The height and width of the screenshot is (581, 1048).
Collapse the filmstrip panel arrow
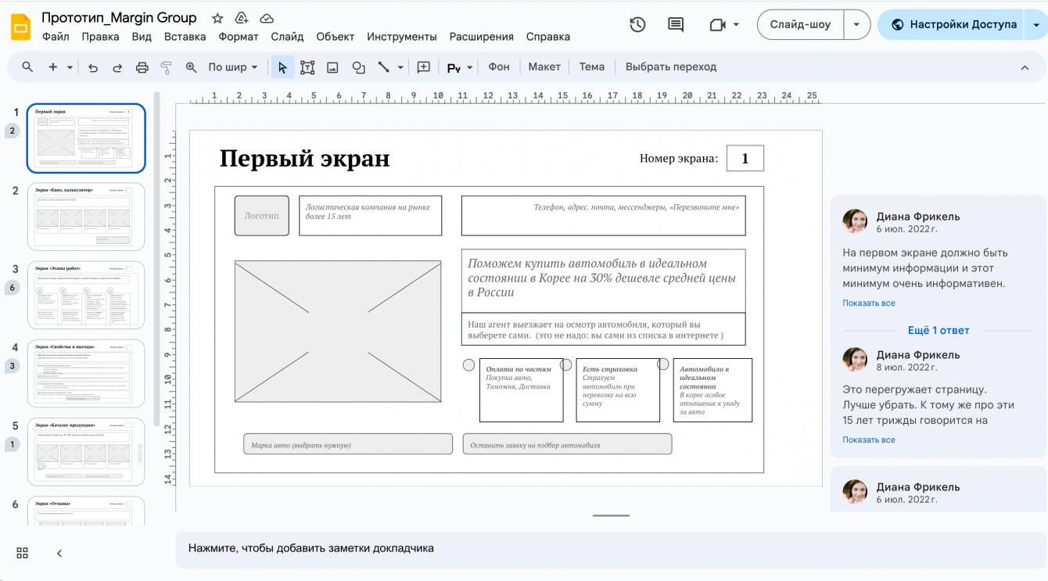(x=59, y=553)
